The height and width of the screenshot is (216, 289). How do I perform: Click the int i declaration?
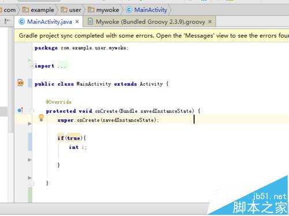click(x=78, y=147)
